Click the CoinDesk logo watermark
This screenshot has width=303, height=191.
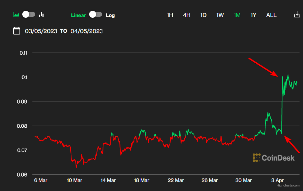point(274,158)
